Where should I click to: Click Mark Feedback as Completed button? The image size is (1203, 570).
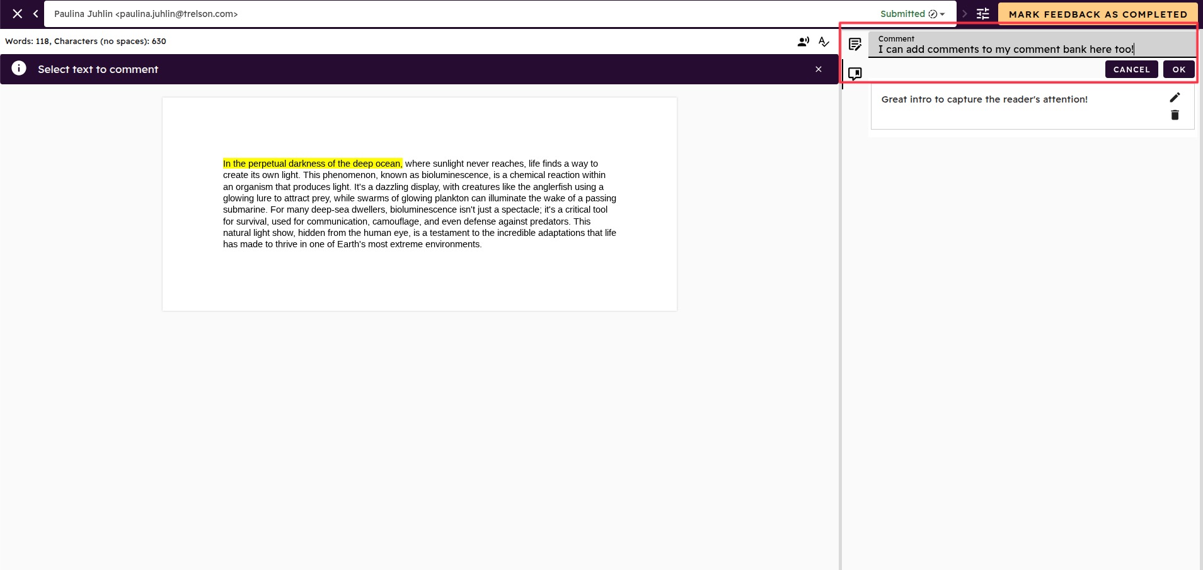pos(1098,14)
